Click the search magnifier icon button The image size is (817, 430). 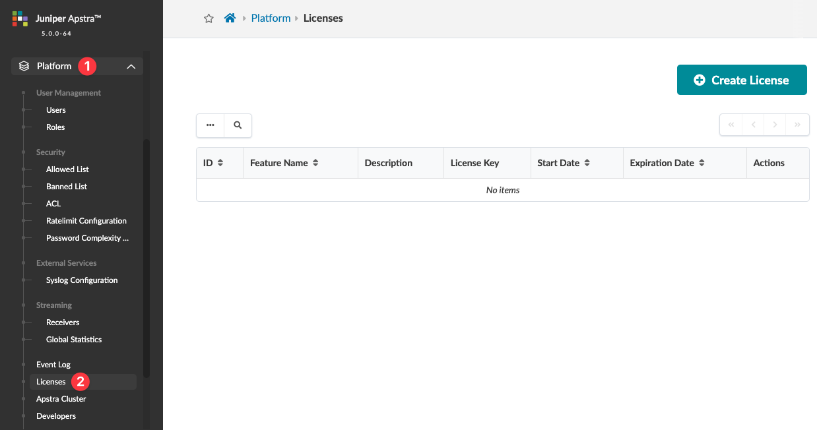238,125
